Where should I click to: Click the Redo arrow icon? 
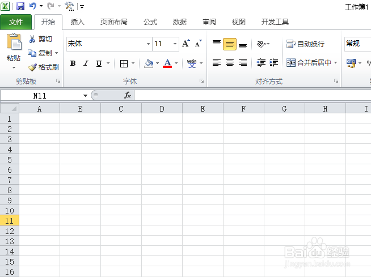click(50, 6)
